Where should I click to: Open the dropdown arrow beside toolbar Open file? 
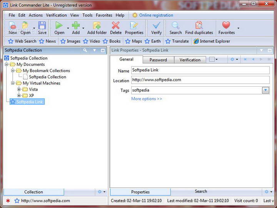point(34,28)
